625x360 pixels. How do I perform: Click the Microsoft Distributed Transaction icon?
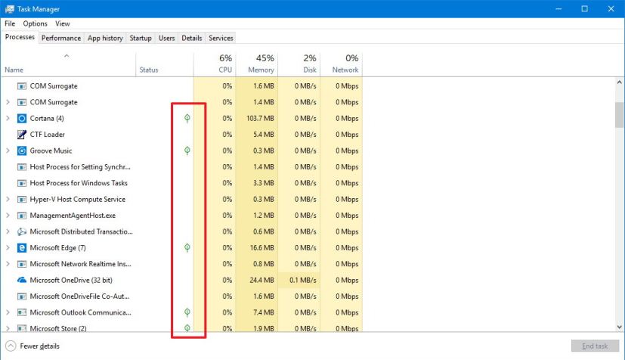click(22, 231)
